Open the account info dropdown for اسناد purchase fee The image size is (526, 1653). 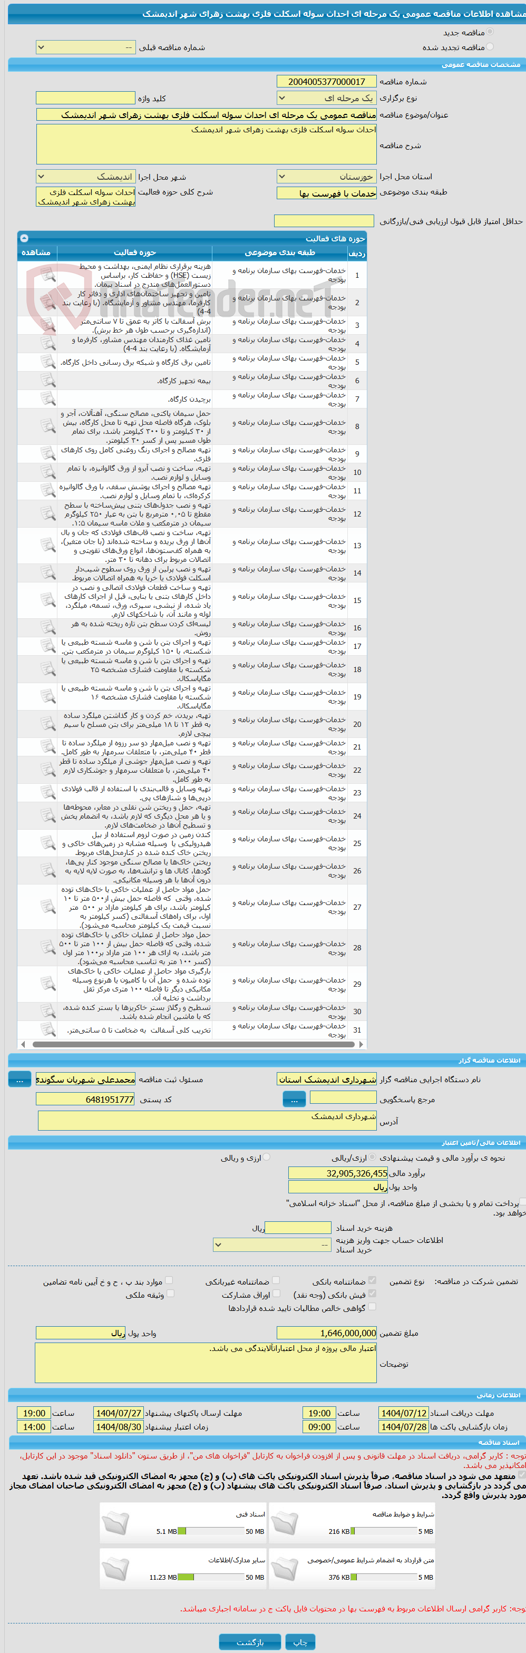click(272, 1245)
